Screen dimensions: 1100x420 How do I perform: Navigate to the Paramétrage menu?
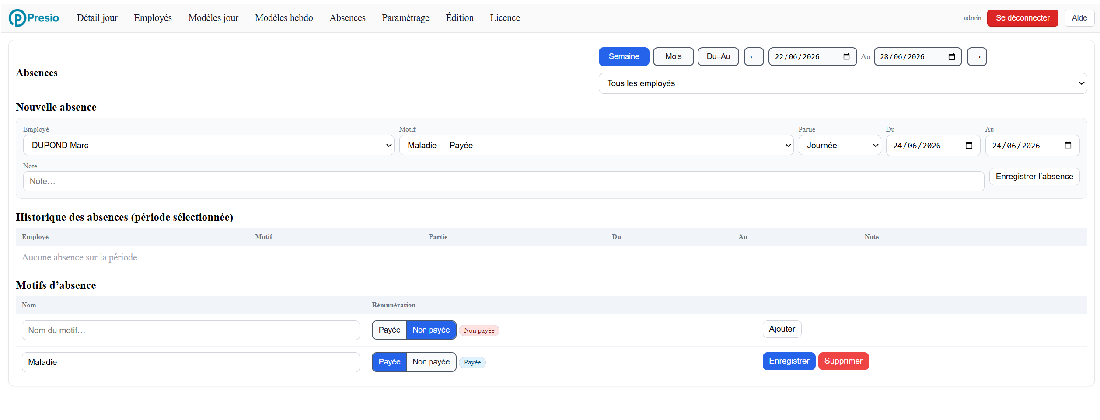[405, 18]
